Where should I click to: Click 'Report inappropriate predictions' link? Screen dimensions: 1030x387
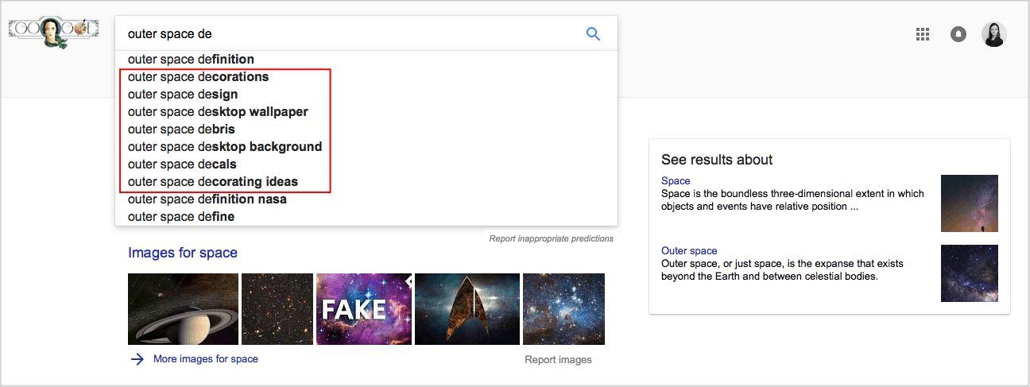[x=551, y=238]
